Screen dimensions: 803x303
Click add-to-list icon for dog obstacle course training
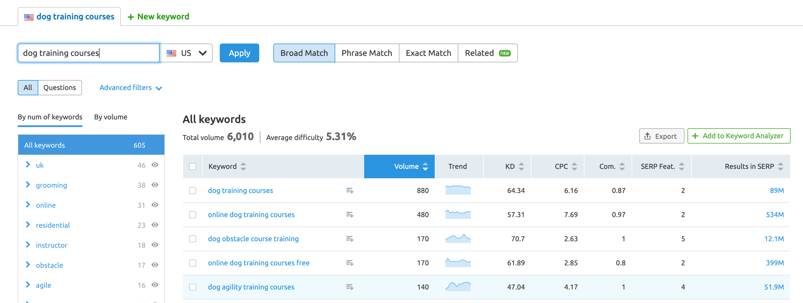tap(349, 239)
